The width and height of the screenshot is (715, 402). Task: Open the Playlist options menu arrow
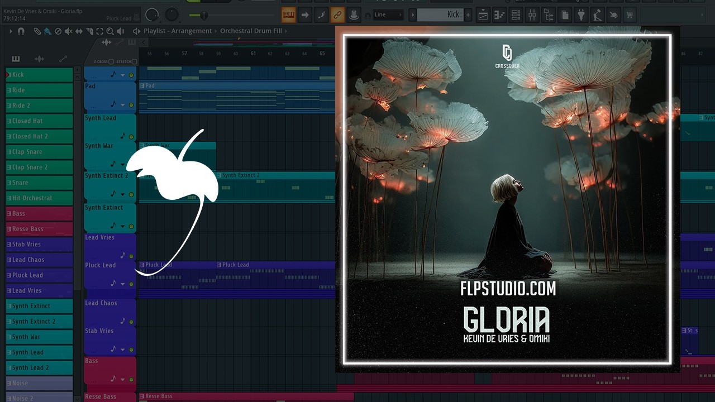coord(11,31)
